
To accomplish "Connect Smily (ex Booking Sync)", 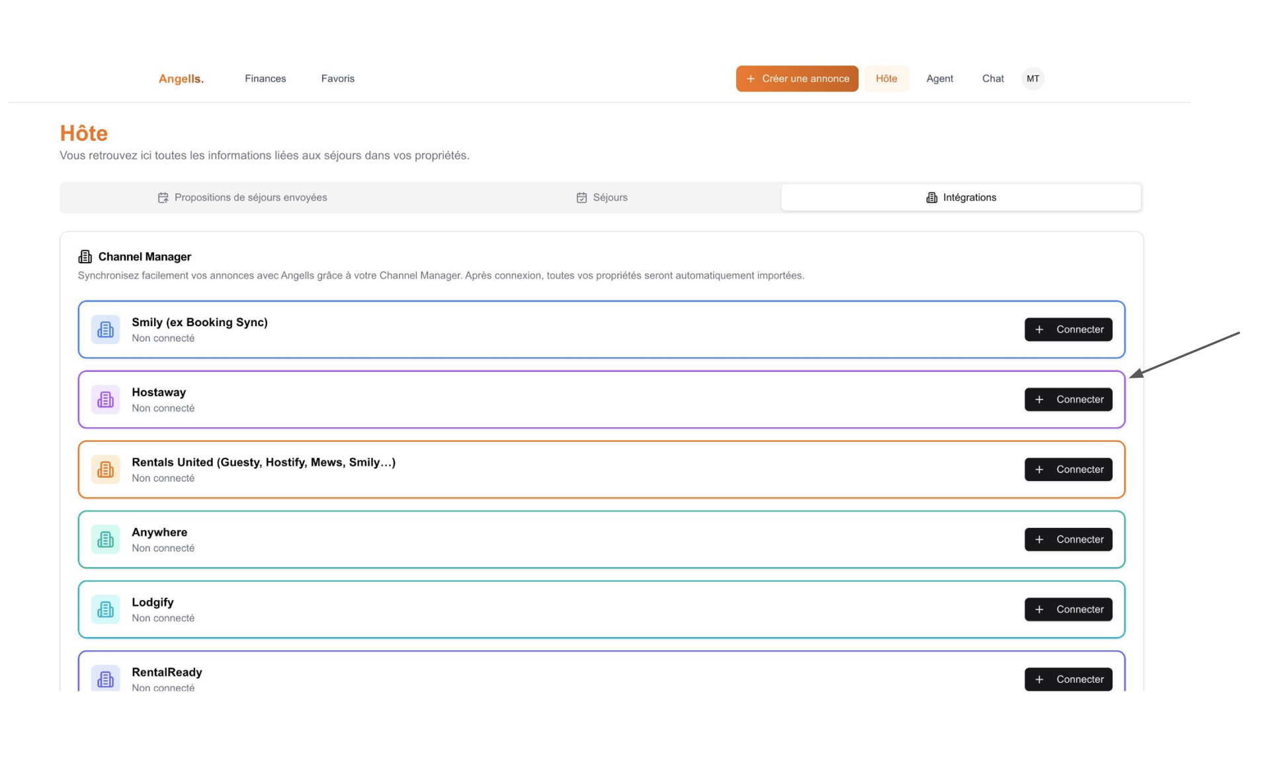I will (x=1068, y=329).
